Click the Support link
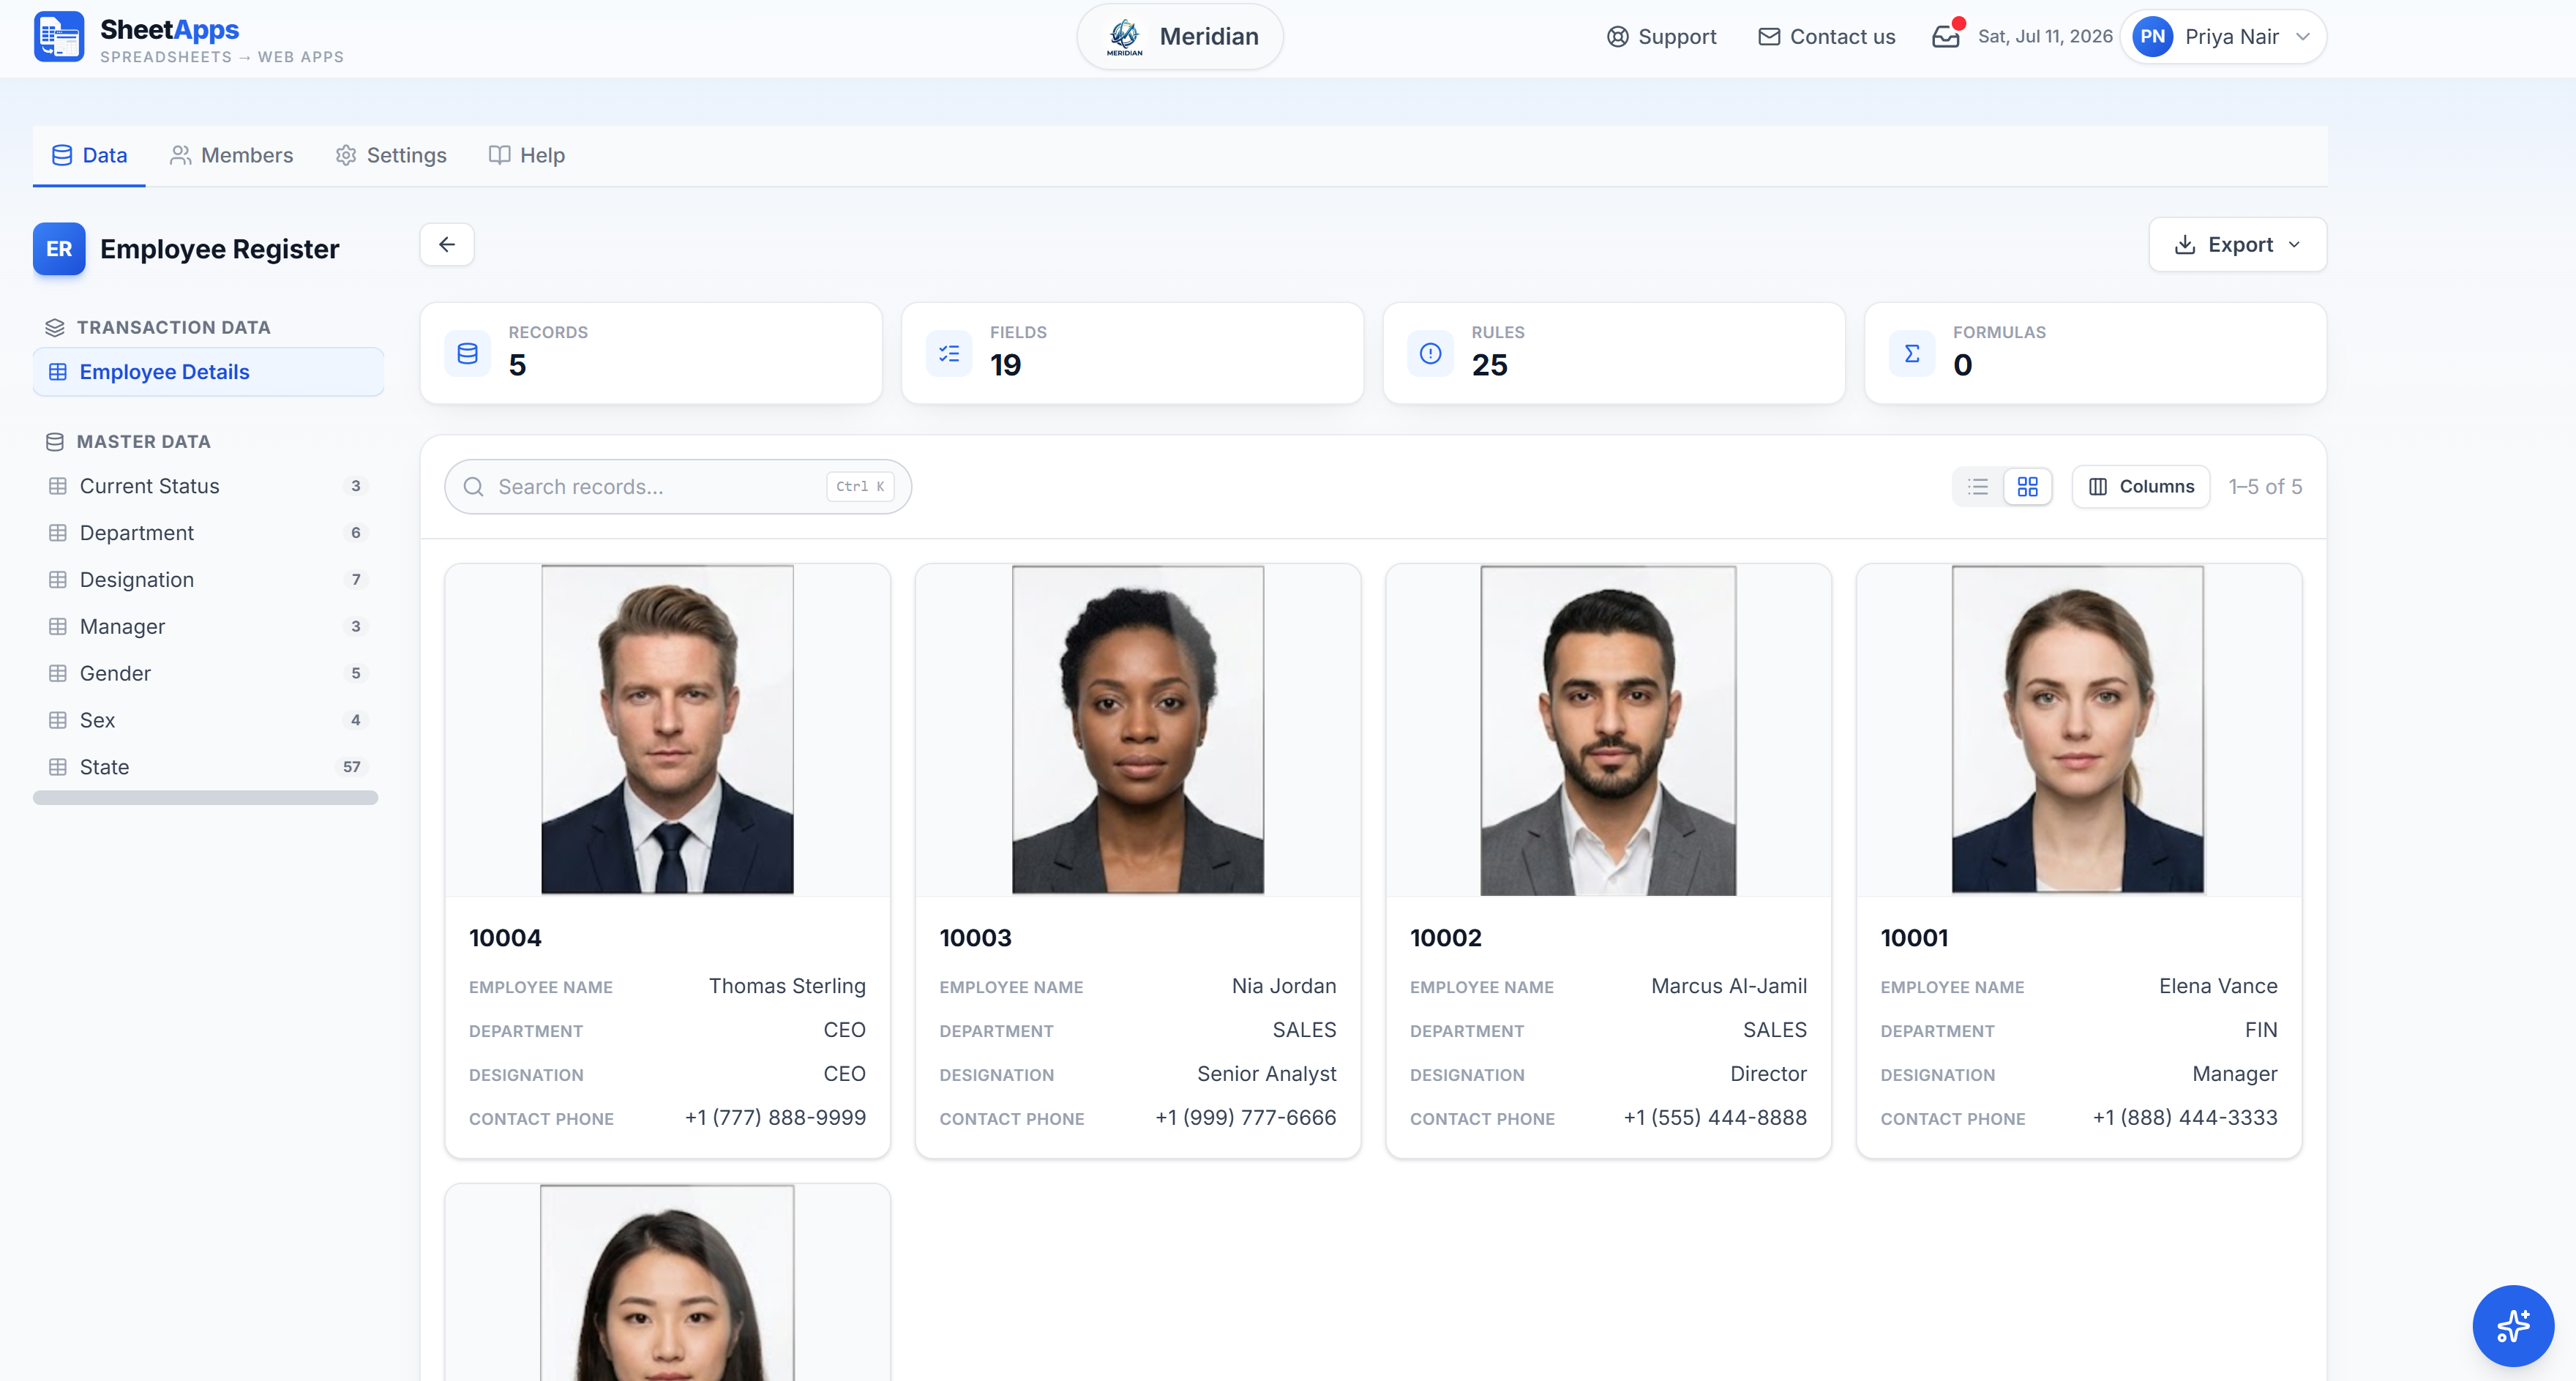 coord(1661,37)
